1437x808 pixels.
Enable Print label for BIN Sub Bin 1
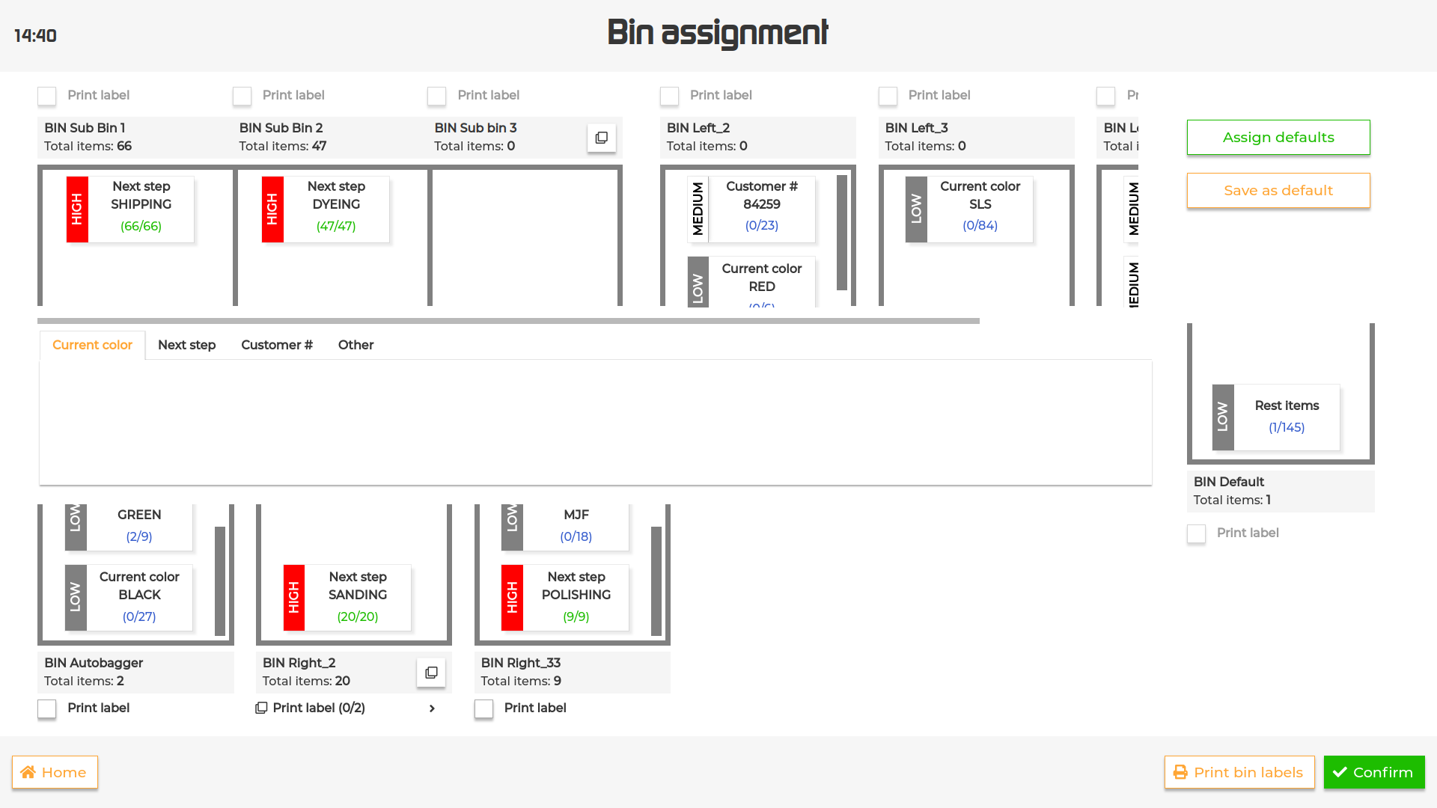pos(47,96)
